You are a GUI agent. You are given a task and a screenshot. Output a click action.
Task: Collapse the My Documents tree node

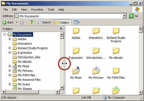(5, 35)
